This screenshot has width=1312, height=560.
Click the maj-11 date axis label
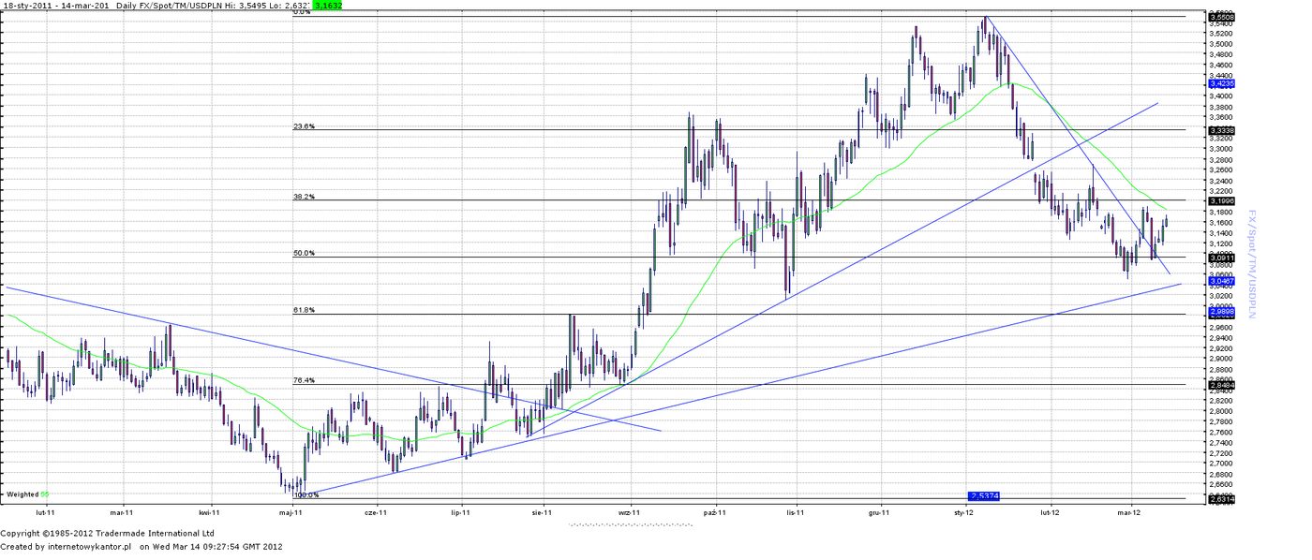(292, 513)
